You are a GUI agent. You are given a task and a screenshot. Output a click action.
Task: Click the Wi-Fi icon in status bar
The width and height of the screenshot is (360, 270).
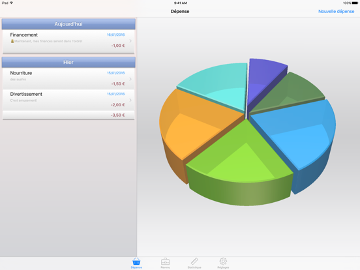pos(12,3)
